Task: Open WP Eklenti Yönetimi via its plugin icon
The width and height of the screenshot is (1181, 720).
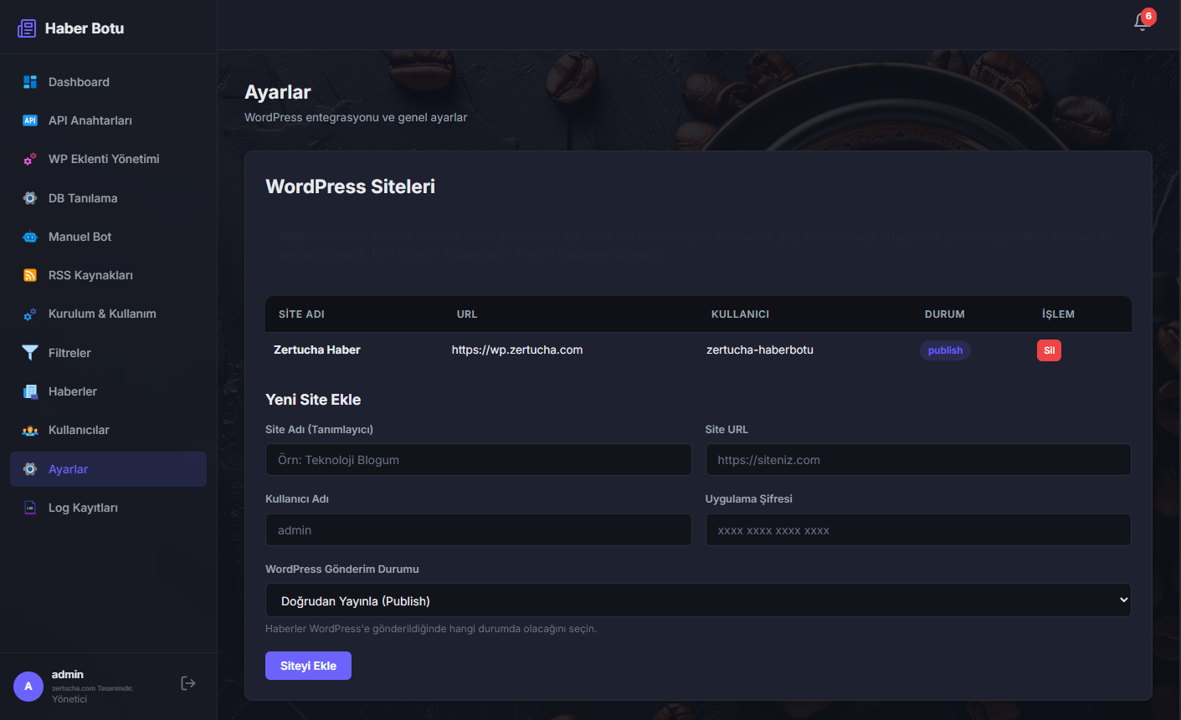Action: (x=30, y=158)
